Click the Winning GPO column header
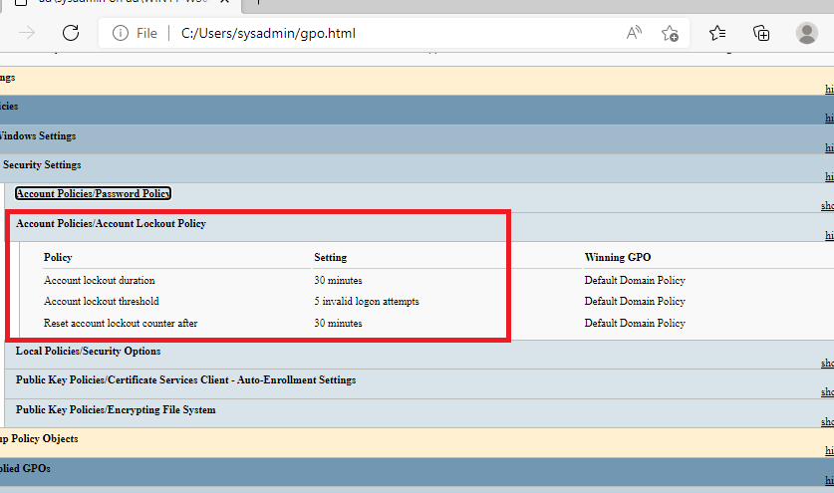The width and height of the screenshot is (834, 493). (x=617, y=258)
